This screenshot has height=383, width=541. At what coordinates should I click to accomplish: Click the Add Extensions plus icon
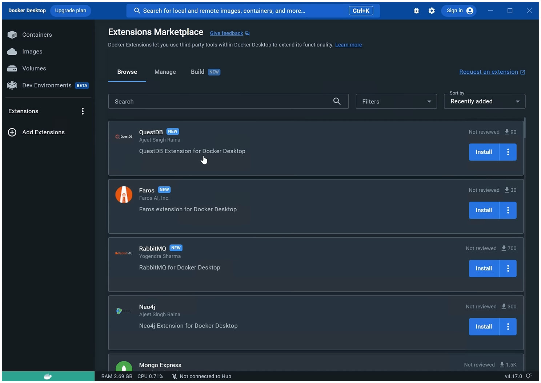[x=12, y=132]
